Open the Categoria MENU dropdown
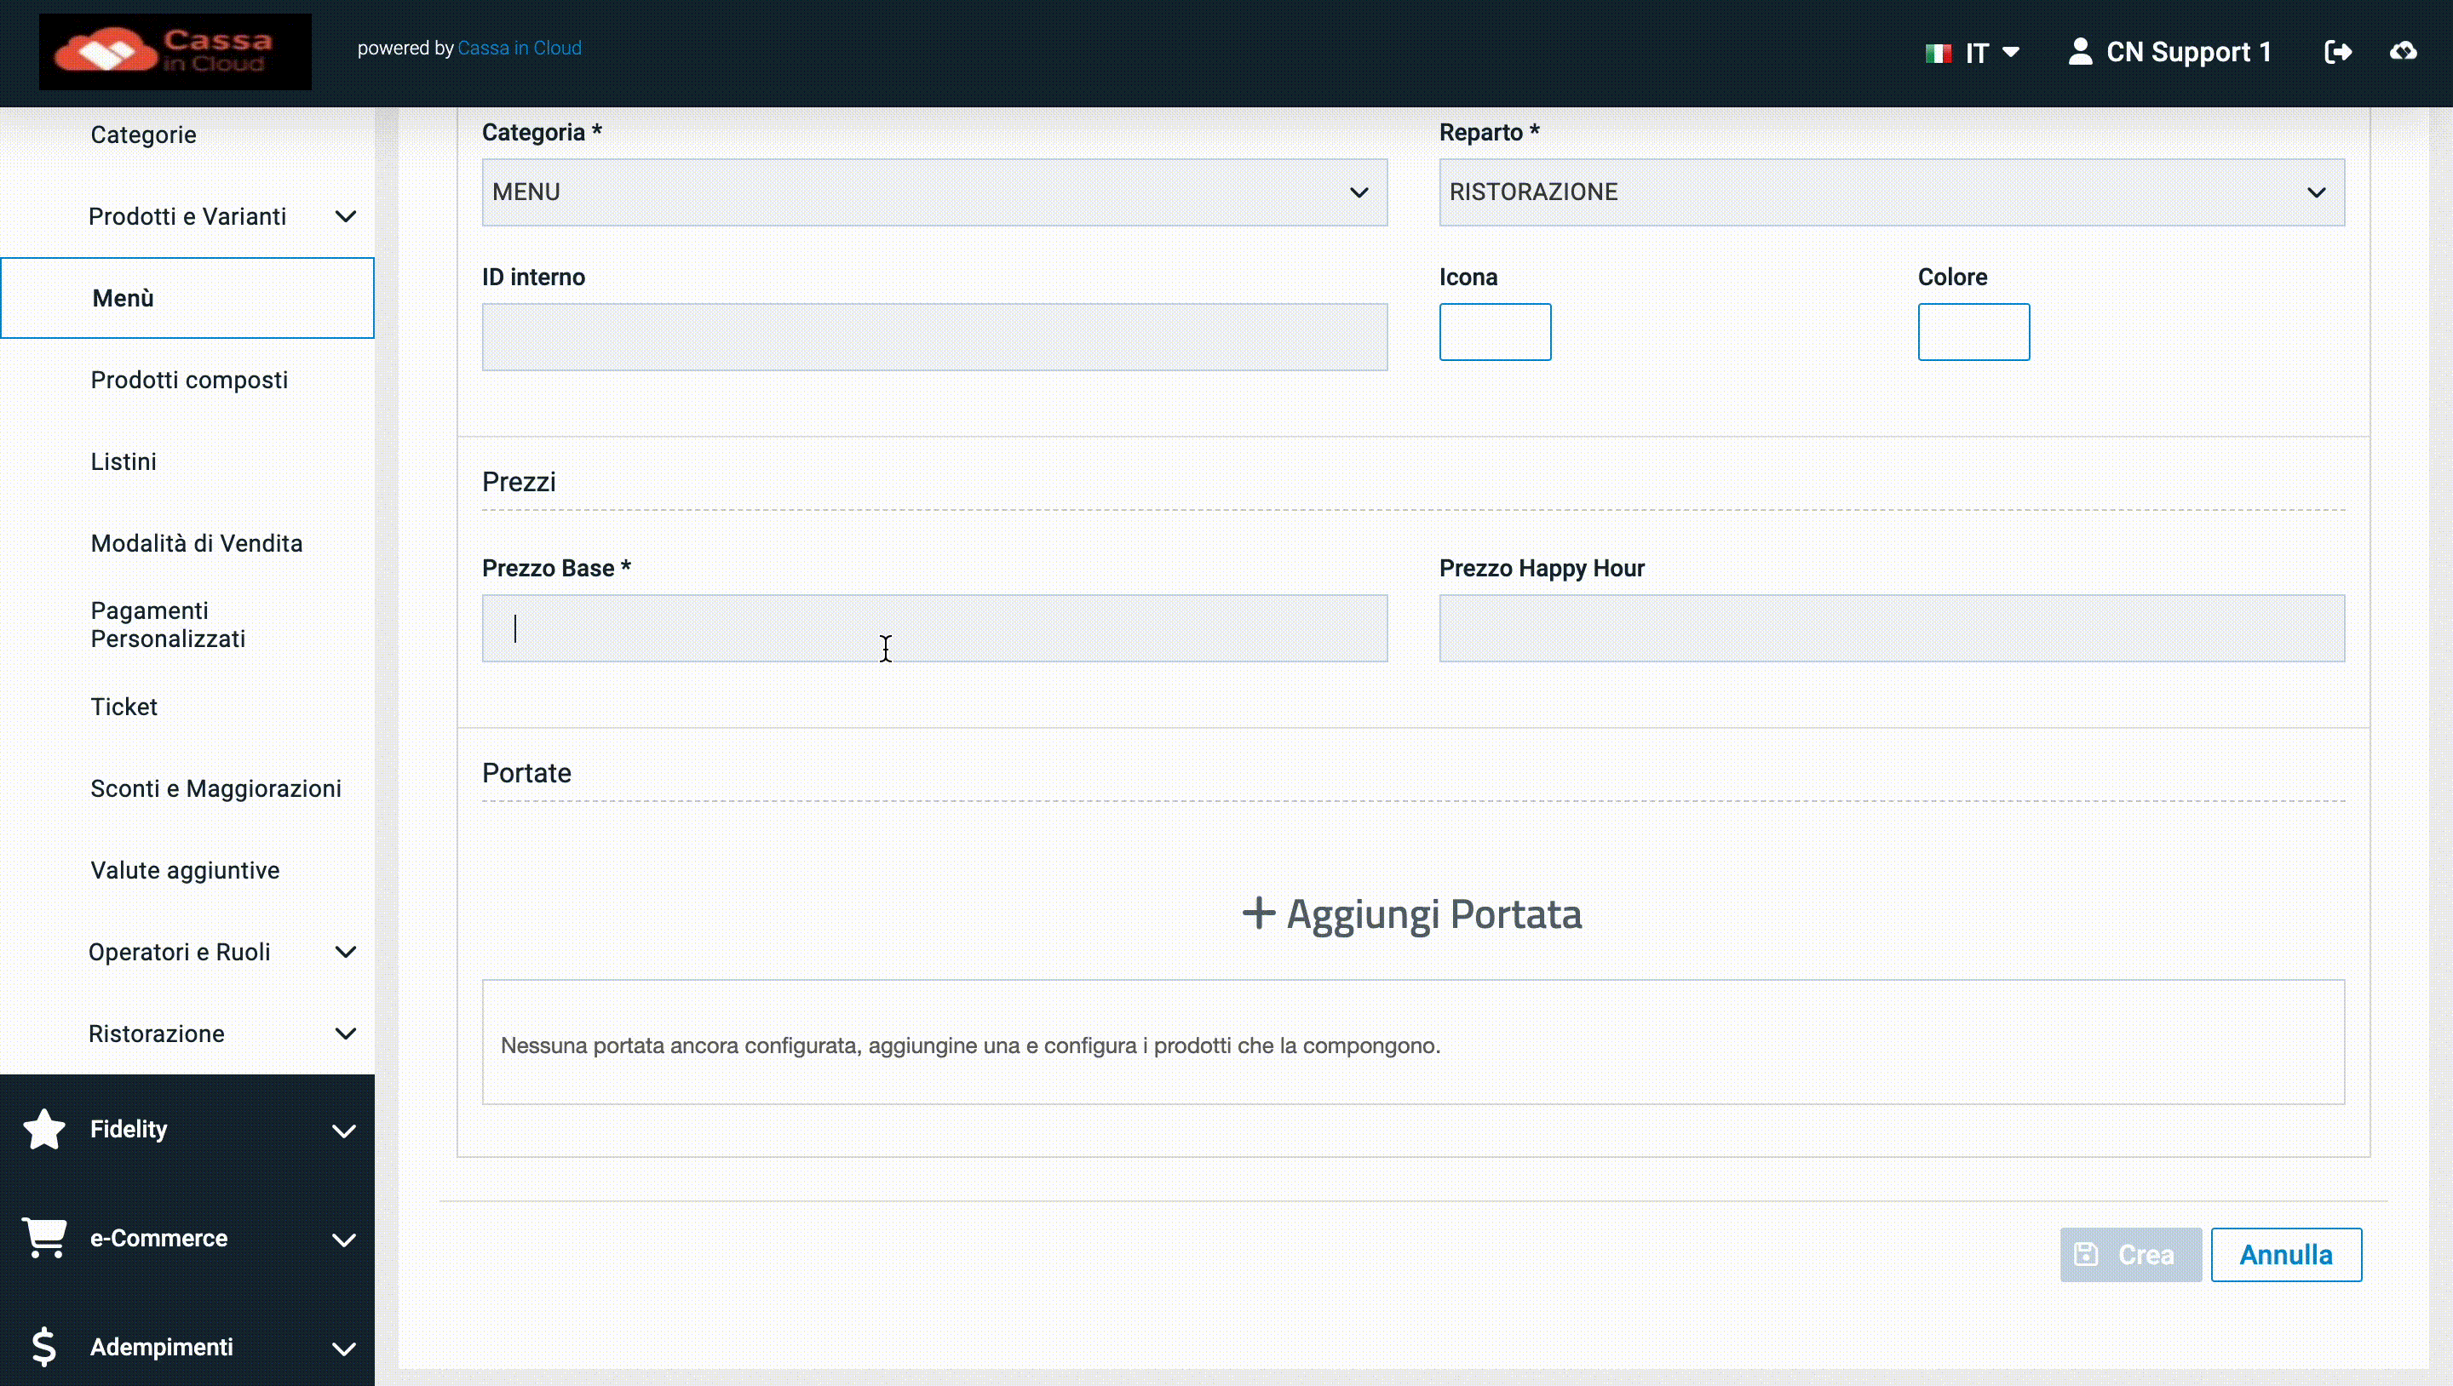 pyautogui.click(x=934, y=192)
